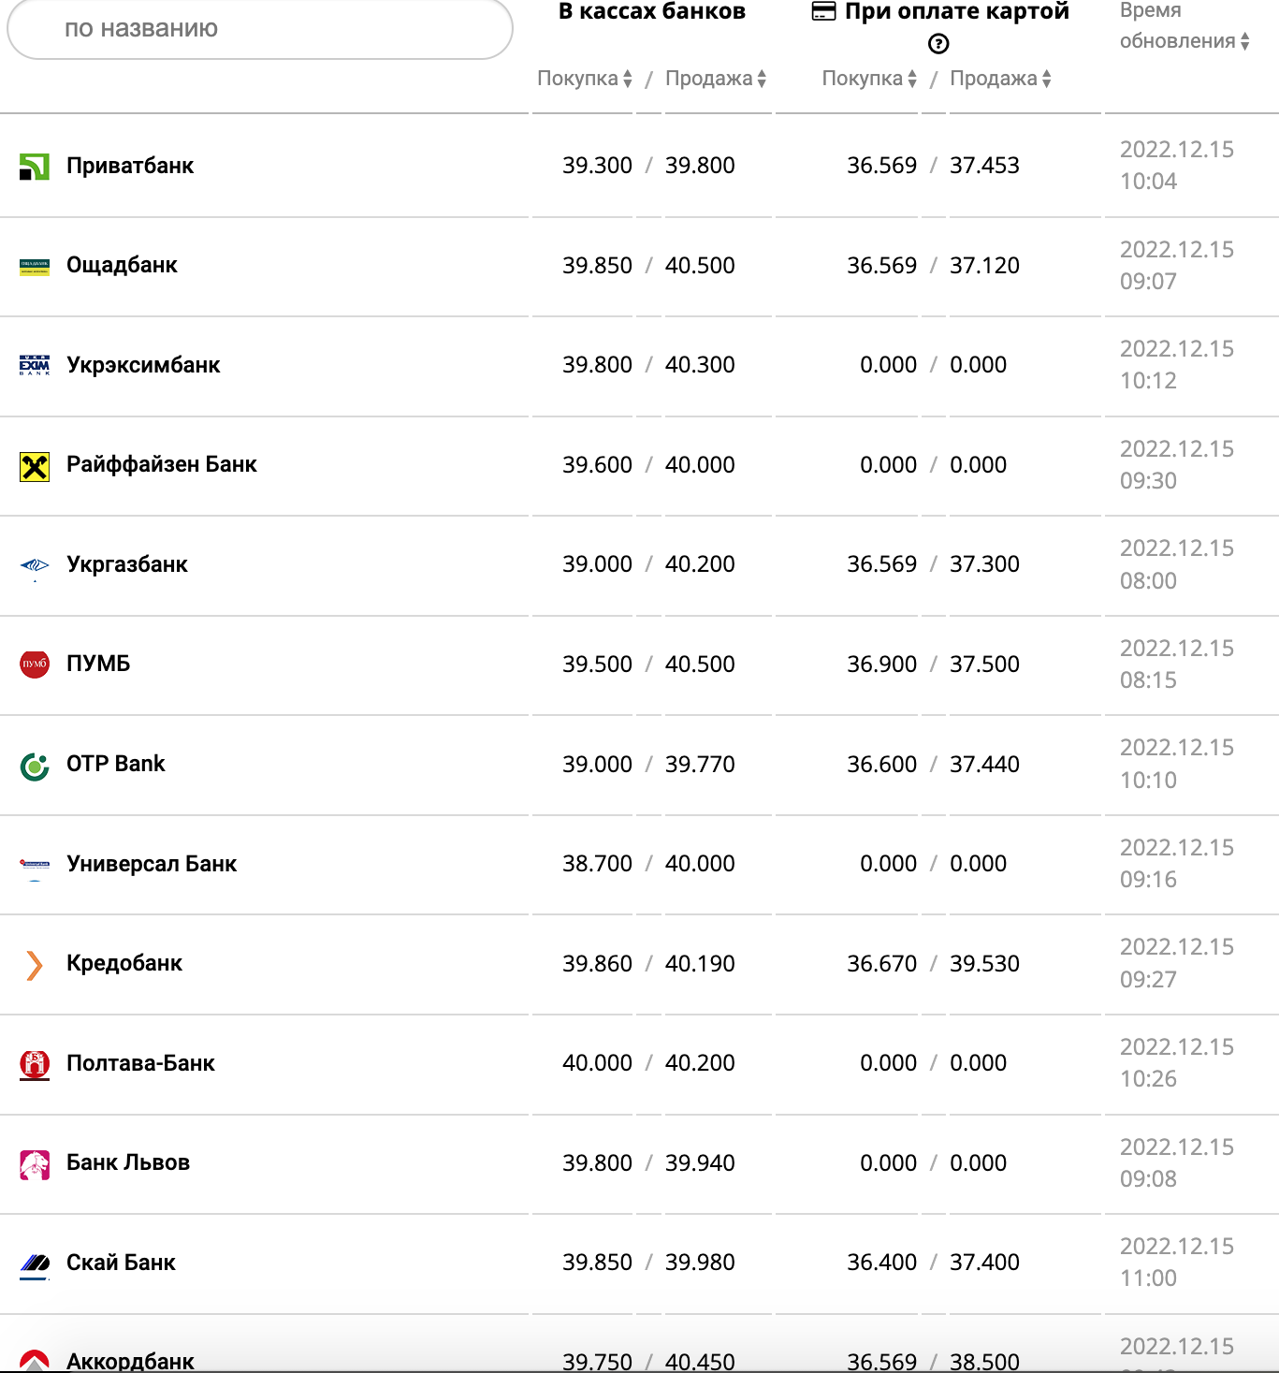
Task: Open the Приватбанк bank link
Action: tap(130, 166)
